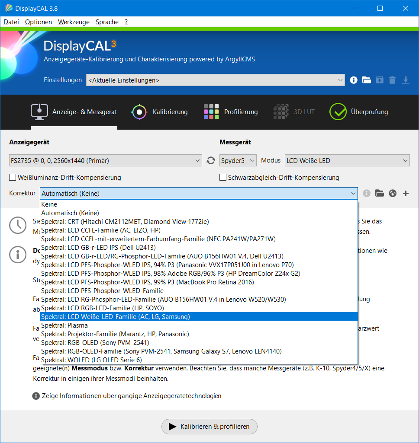Click the Profilierung colored grid icon
The width and height of the screenshot is (419, 443).
point(211,112)
